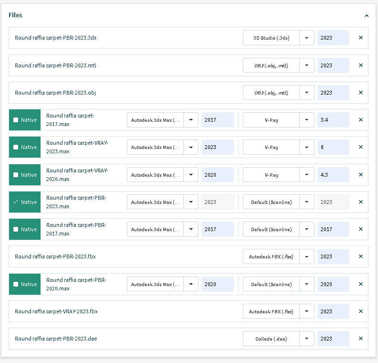378x363 pixels.
Task: Collapse the Files section chevron
Action: click(x=366, y=15)
